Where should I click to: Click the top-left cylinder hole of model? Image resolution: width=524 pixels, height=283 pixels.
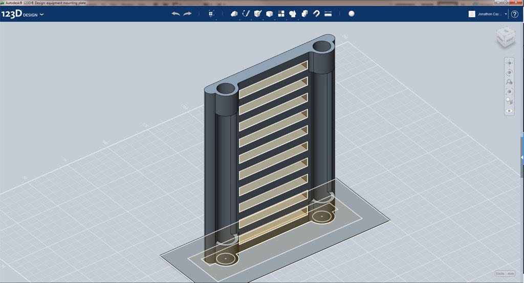(x=226, y=89)
